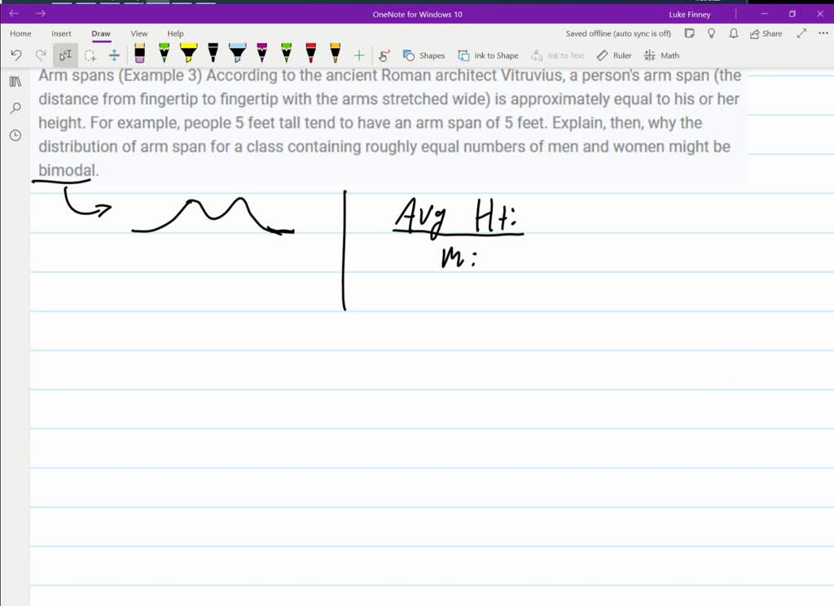834x606 pixels.
Task: Select the Eraser tool
Action: 139,54
